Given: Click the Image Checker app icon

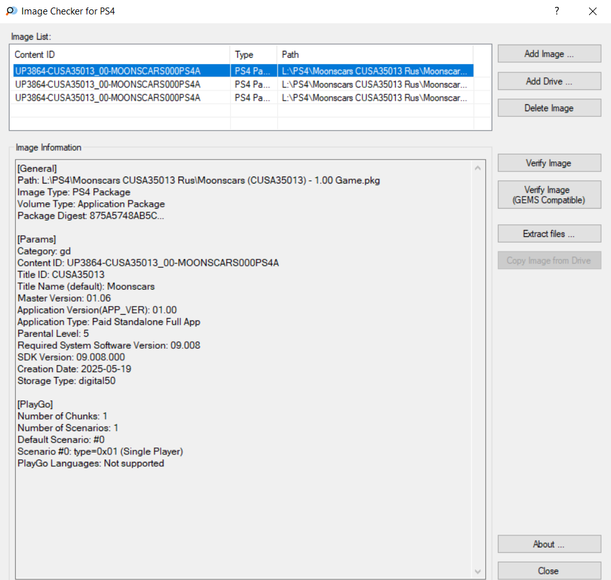Looking at the screenshot, I should point(12,11).
